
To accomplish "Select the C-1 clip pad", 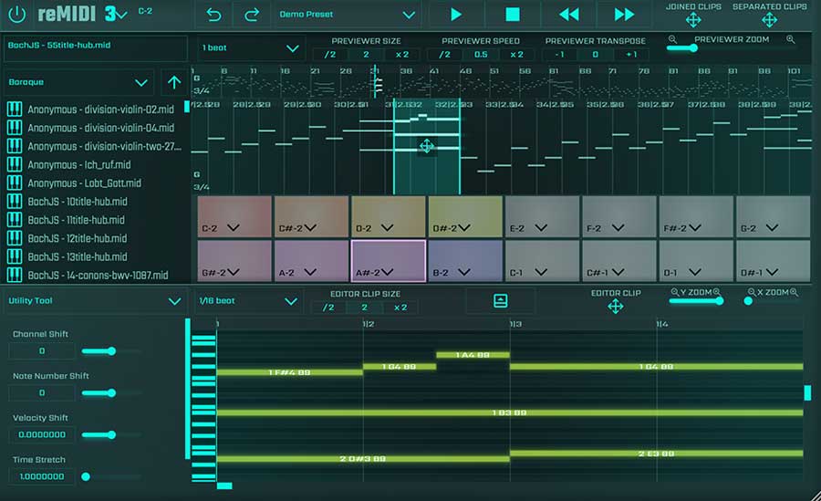I will pyautogui.click(x=542, y=261).
